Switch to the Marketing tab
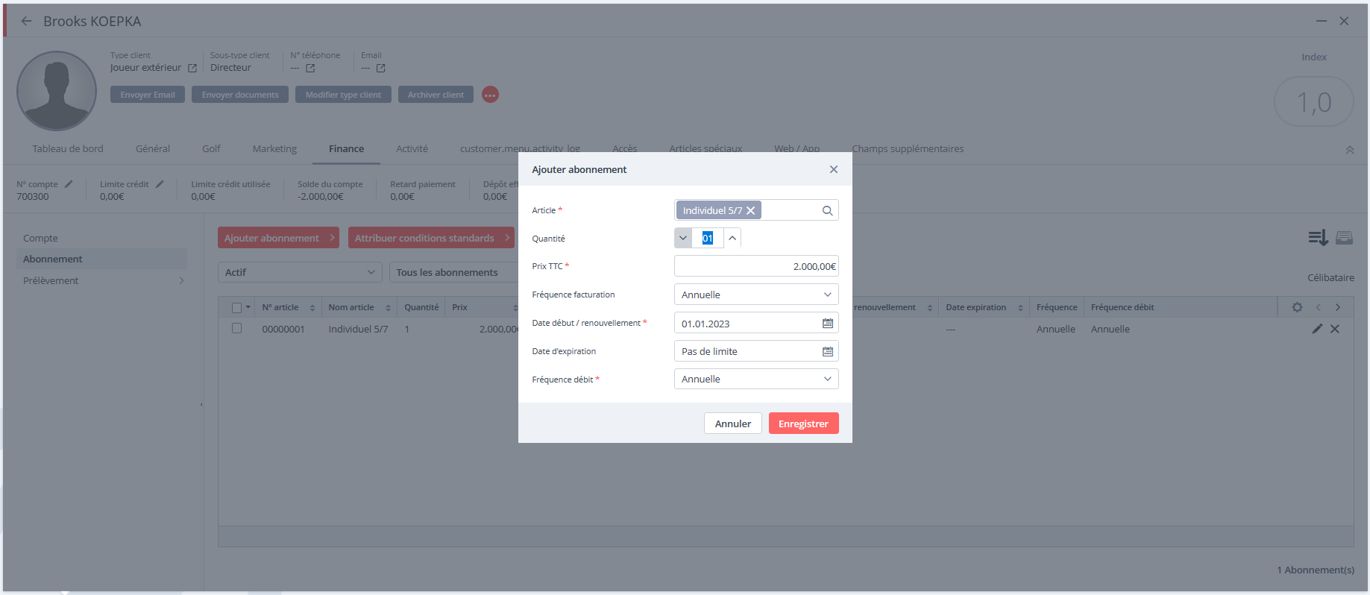Image resolution: width=1370 pixels, height=595 pixels. (x=274, y=148)
